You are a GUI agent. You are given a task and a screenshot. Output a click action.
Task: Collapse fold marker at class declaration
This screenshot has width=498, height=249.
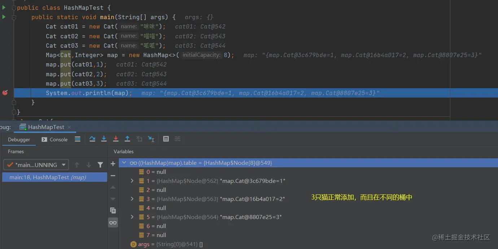pyautogui.click(x=14, y=8)
